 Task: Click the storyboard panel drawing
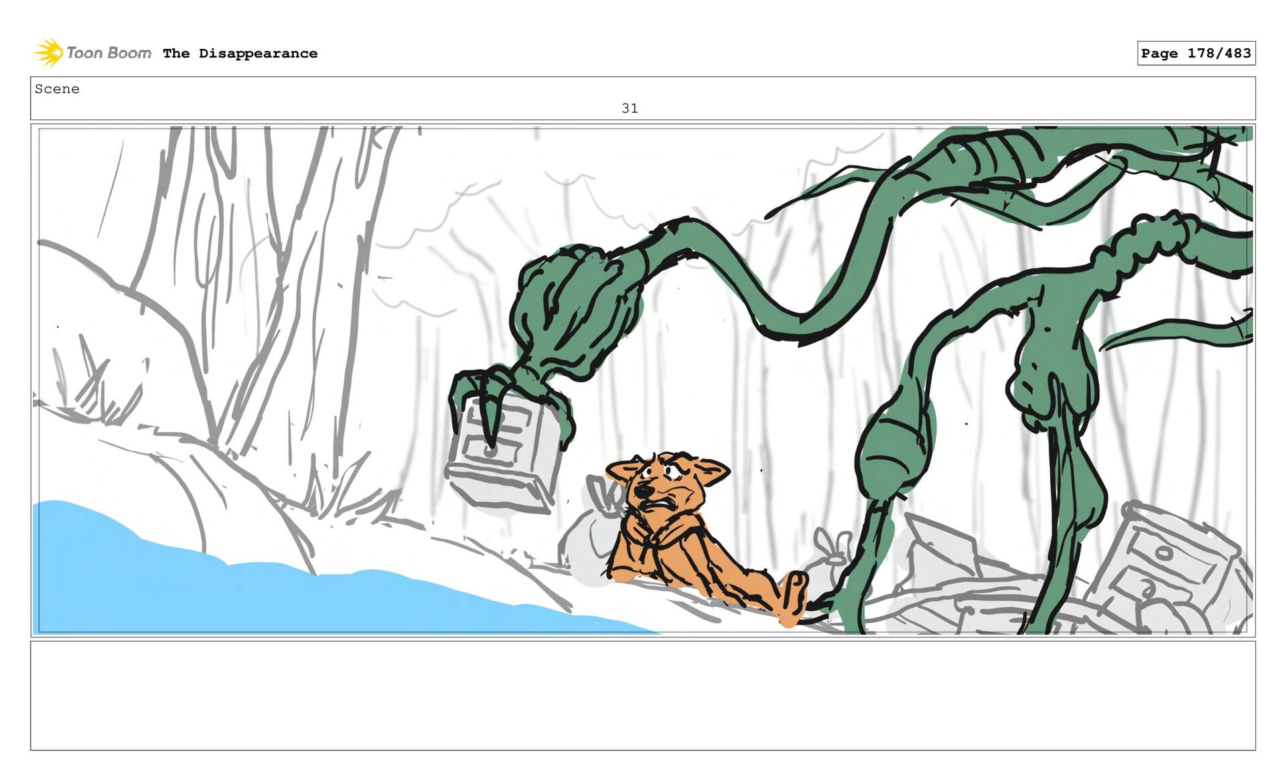click(x=643, y=380)
